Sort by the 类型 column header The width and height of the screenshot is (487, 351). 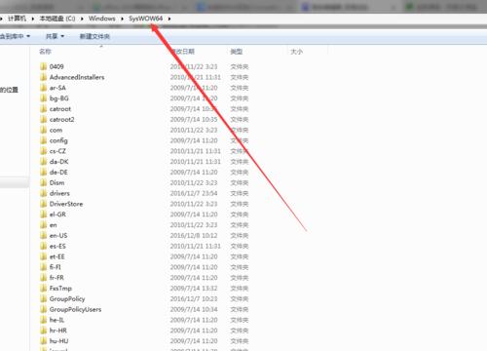tap(237, 52)
